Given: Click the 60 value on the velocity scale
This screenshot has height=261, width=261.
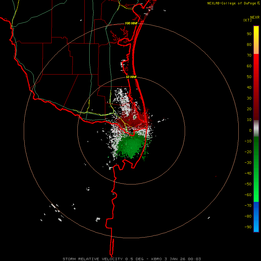Looking at the screenshot, I should (249, 66).
